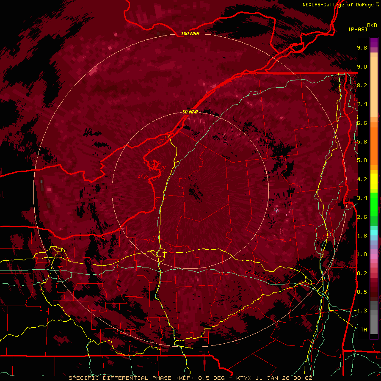381x381 pixels.
Task: Click the SPECIFIC DIFFERENTIAL PHASE (KDP) caption
Action: click(x=132, y=378)
